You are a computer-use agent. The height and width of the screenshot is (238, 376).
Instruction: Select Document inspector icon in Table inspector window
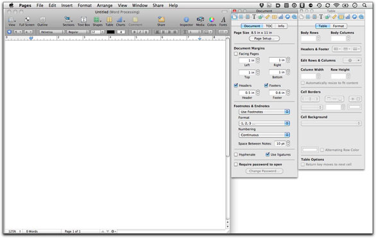[x=302, y=17]
